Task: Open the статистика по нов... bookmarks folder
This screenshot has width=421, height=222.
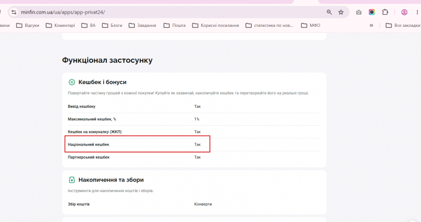Action: coord(269,26)
